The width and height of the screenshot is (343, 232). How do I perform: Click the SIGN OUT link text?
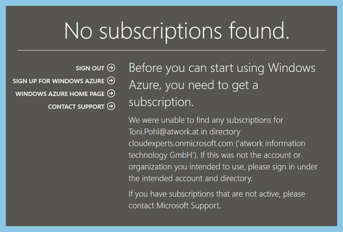(x=90, y=68)
